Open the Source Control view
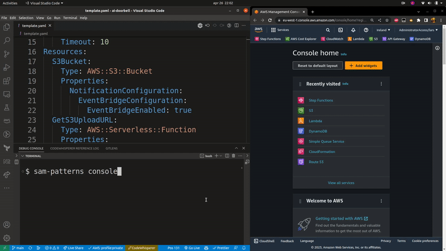Screen dimensions: 446x251 (7, 54)
